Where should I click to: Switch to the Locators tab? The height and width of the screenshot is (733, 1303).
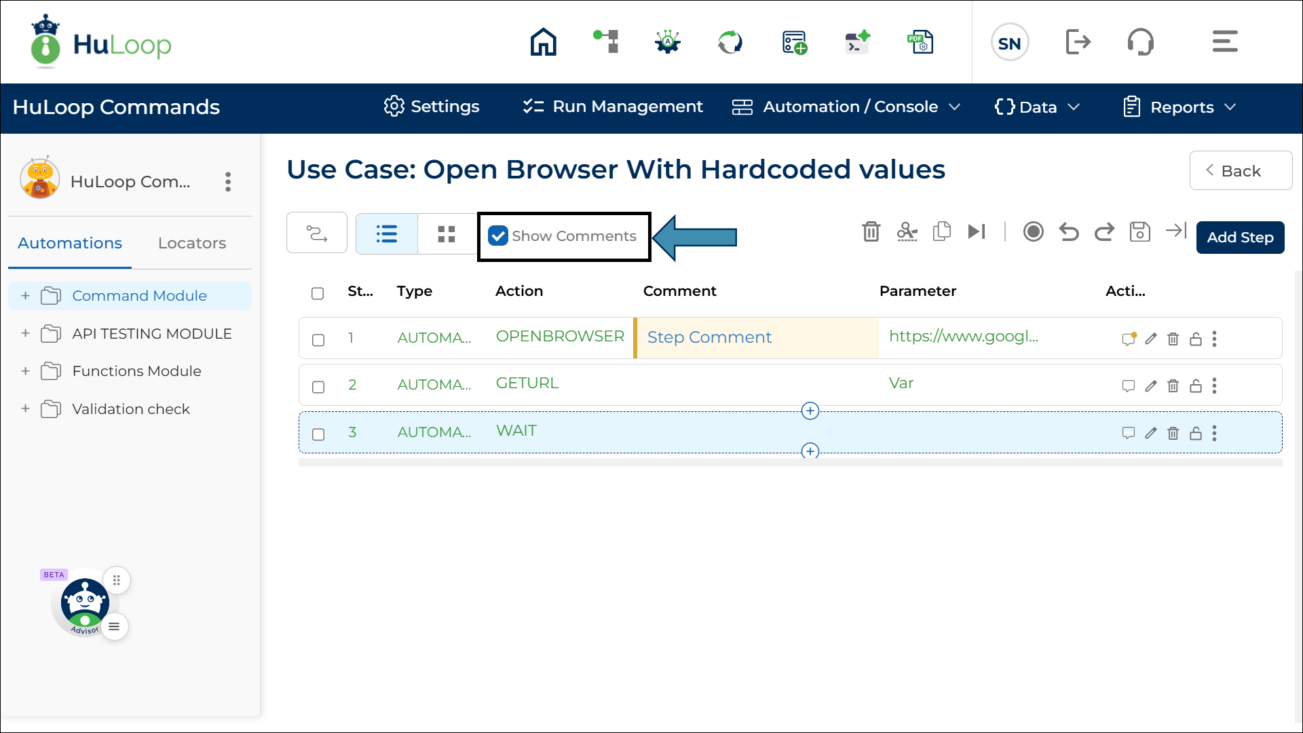pyautogui.click(x=192, y=243)
